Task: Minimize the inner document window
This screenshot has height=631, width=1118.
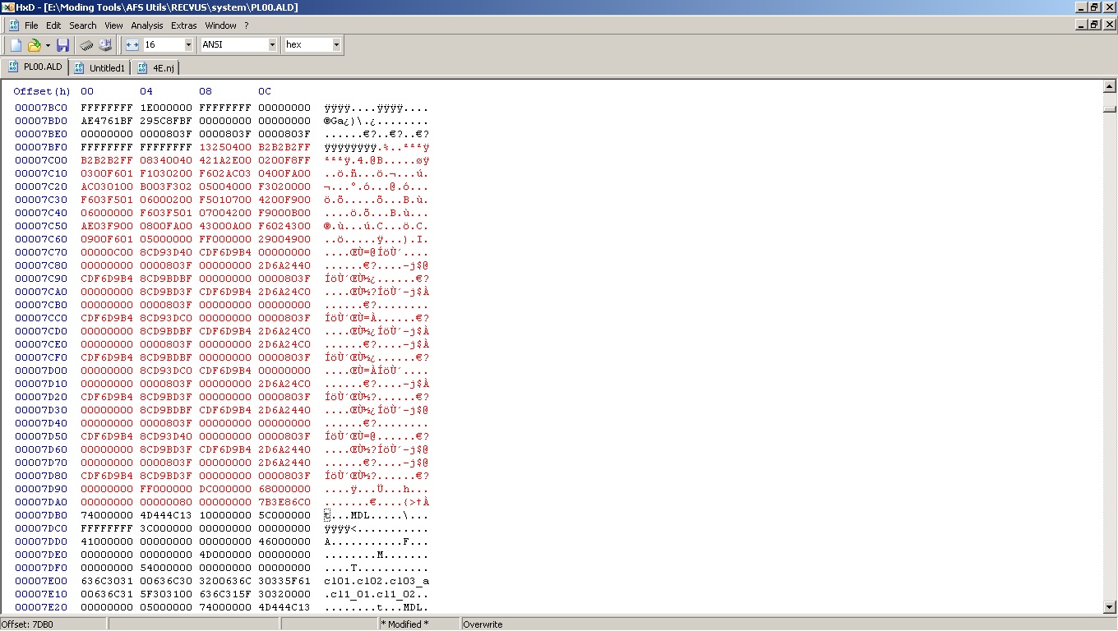Action: [x=1081, y=25]
